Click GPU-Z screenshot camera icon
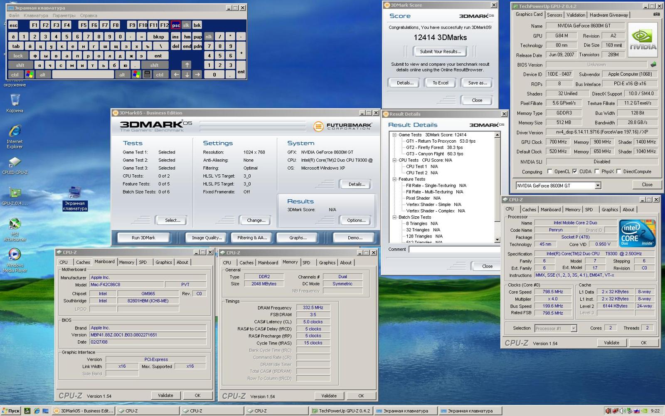665x416 pixels. point(656,14)
